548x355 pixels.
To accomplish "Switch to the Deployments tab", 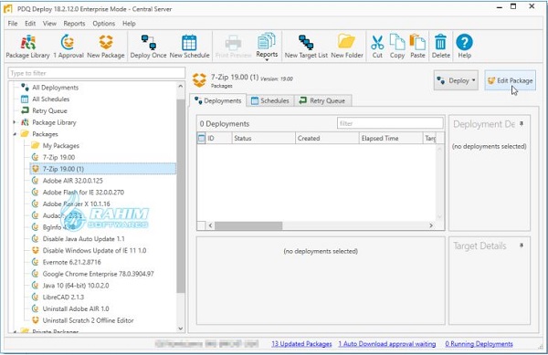I will pyautogui.click(x=218, y=100).
